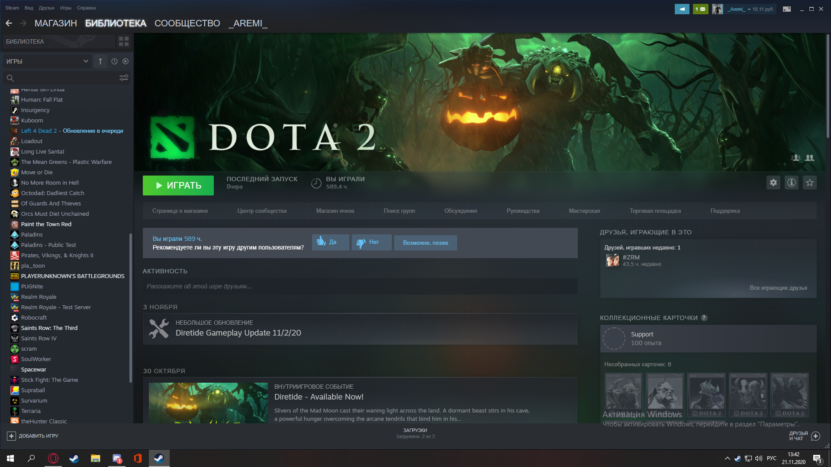The height and width of the screenshot is (467, 831).
Task: Open Мастерская link
Action: tap(584, 211)
